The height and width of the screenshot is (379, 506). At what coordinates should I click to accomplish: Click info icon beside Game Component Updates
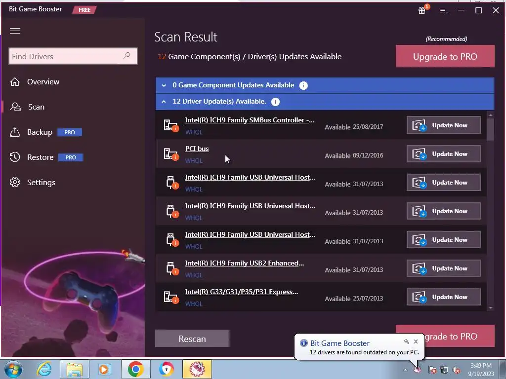[303, 85]
